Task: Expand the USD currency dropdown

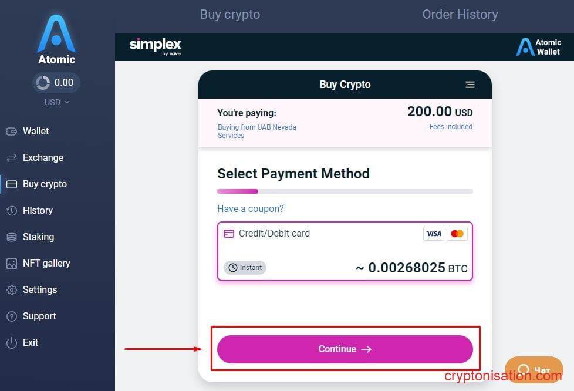Action: 57,102
